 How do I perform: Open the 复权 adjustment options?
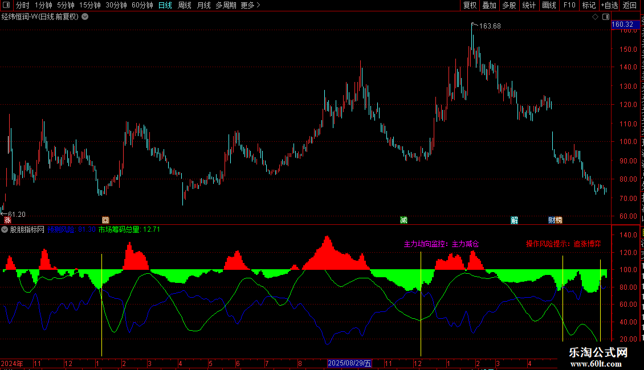coord(470,5)
